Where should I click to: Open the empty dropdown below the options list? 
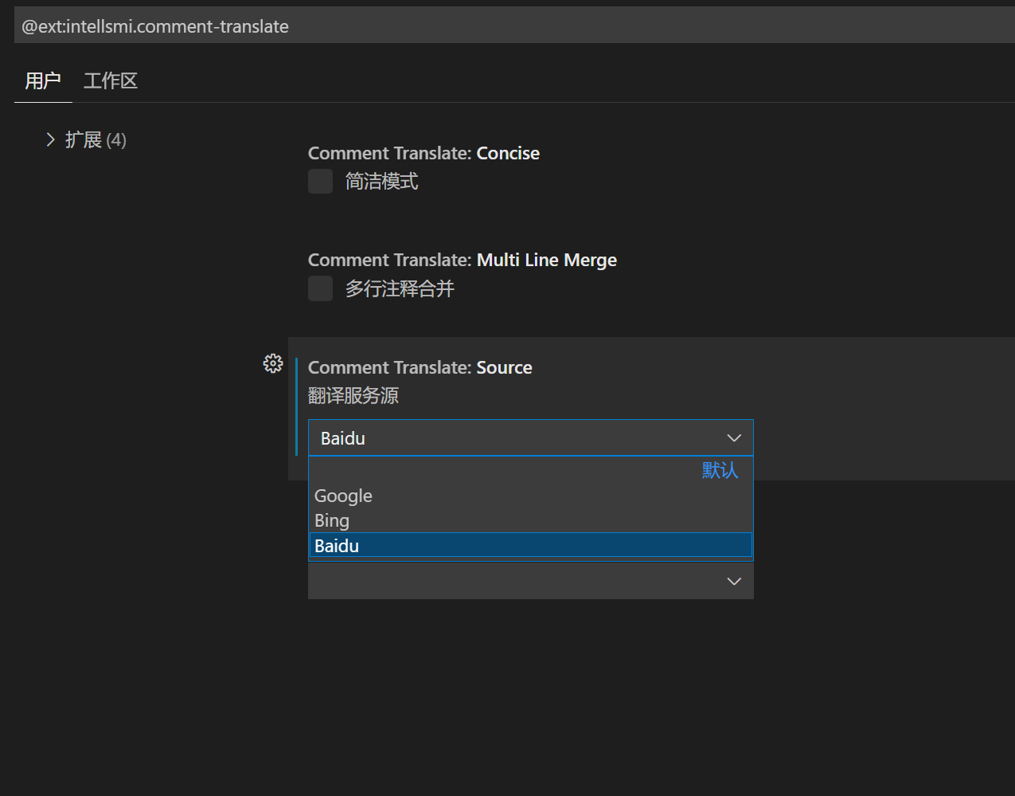517,581
